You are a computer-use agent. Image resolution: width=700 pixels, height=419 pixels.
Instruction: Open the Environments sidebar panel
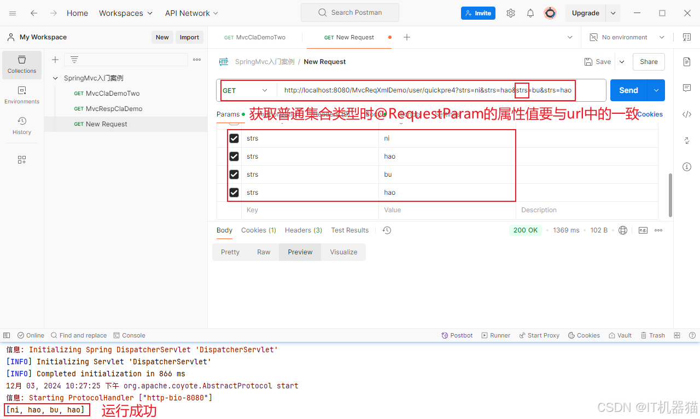22,95
